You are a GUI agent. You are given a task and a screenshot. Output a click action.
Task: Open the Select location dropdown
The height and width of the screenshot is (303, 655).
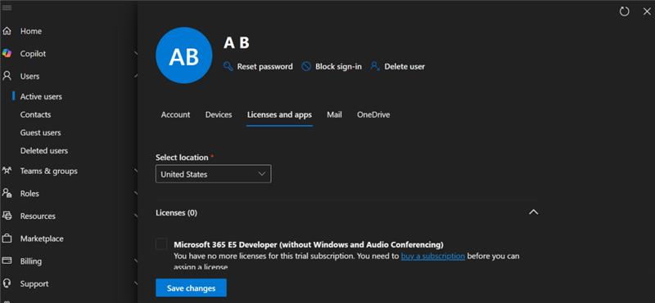click(213, 174)
